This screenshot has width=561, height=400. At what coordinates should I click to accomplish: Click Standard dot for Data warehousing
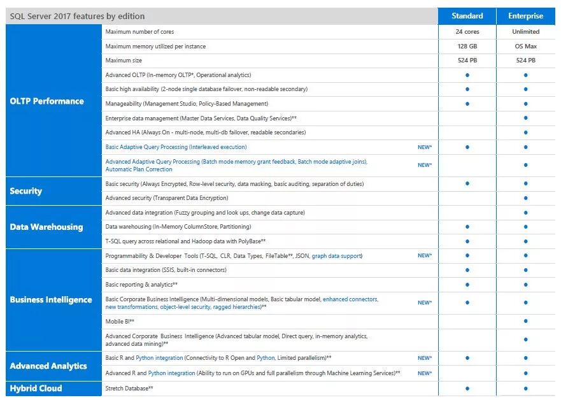click(x=467, y=227)
